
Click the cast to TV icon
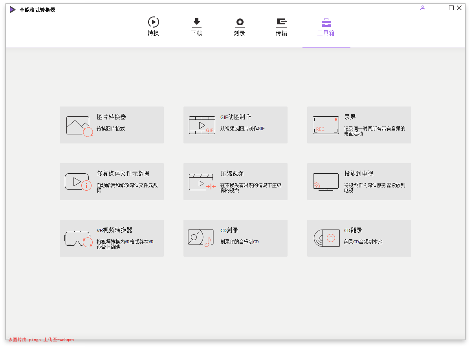326,182
